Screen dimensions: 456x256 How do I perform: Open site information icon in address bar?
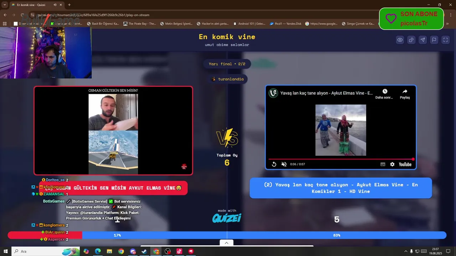(32, 15)
